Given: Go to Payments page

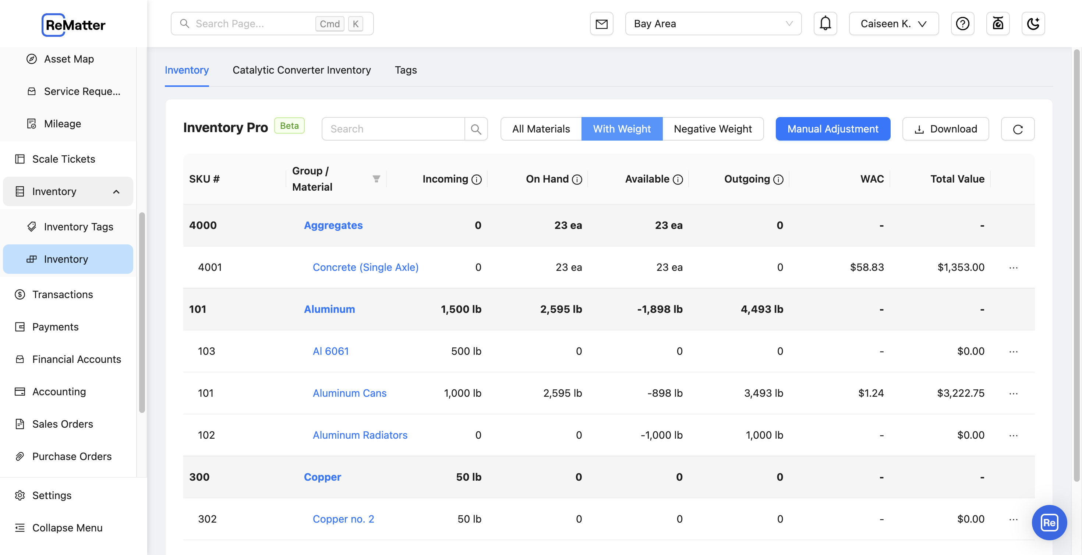Looking at the screenshot, I should pos(68,326).
